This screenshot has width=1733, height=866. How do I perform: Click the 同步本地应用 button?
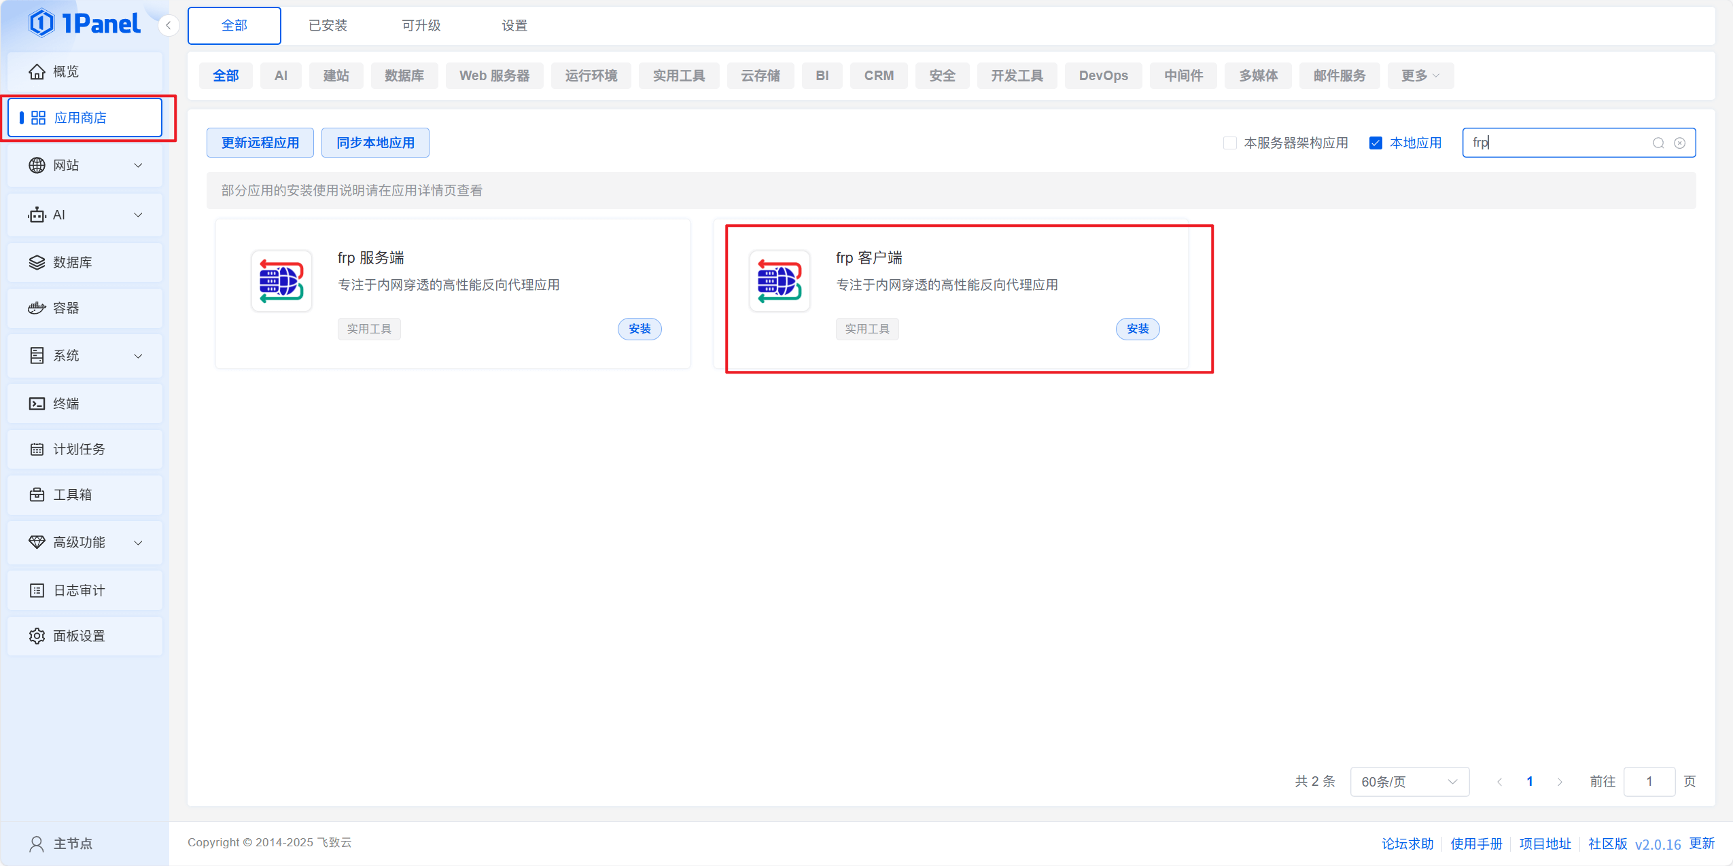point(375,143)
